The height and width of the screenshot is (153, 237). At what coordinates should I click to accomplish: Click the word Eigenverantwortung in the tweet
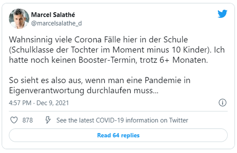(46, 91)
